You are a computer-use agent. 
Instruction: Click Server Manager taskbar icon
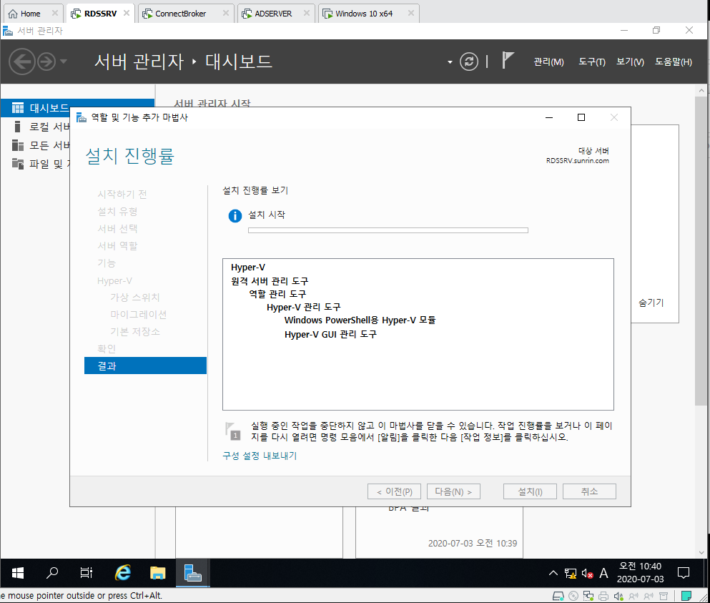(x=193, y=573)
